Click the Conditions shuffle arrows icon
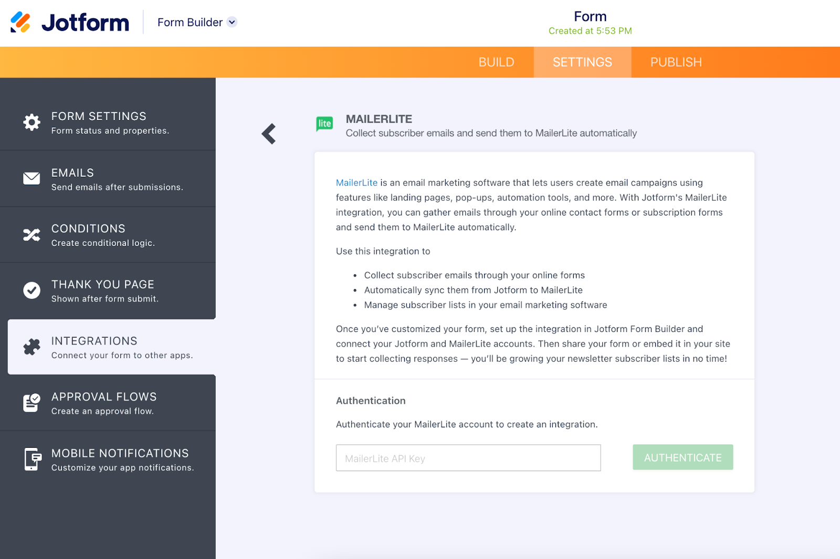 31,235
